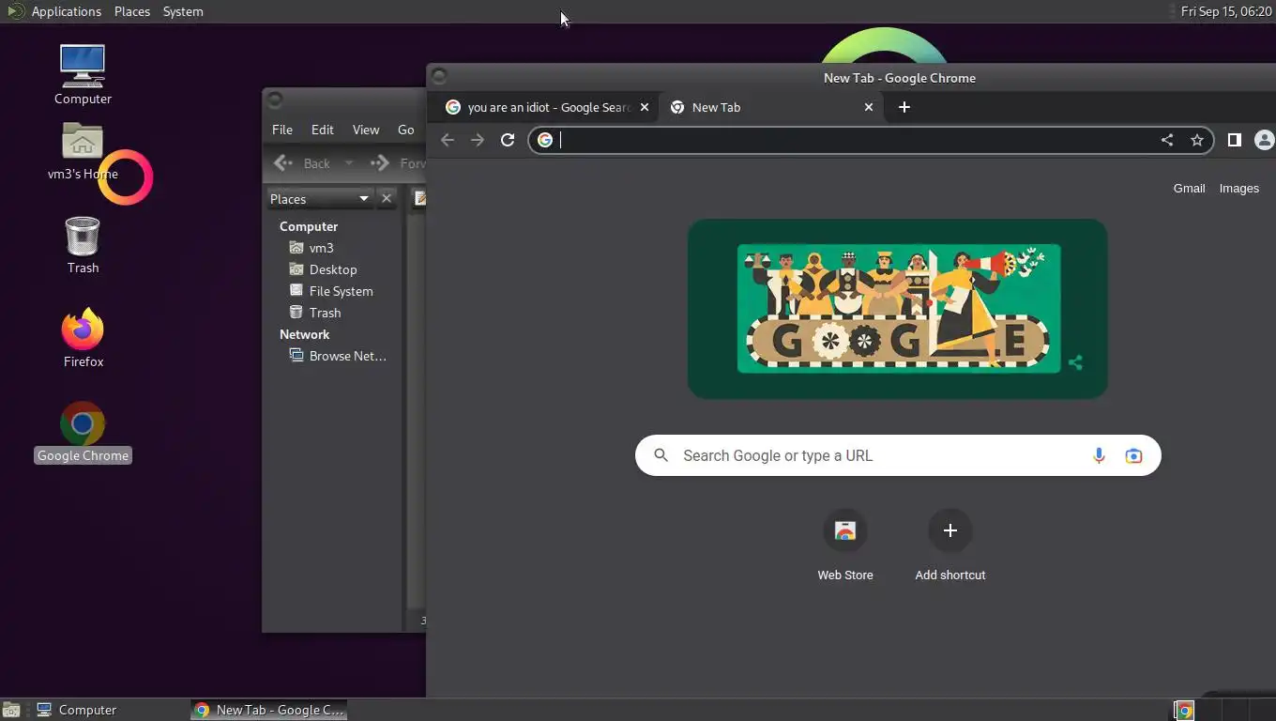Bookmark this tab with the star icon

pos(1196,140)
